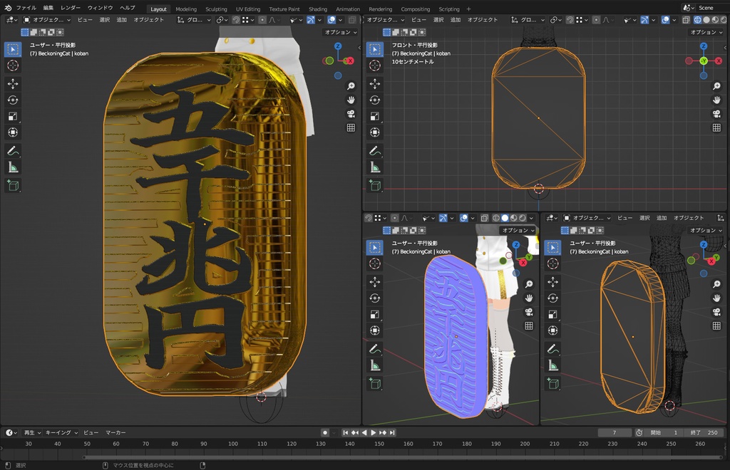Select the Rotate tool in the front viewport
Image resolution: width=730 pixels, height=470 pixels.
coord(375,100)
